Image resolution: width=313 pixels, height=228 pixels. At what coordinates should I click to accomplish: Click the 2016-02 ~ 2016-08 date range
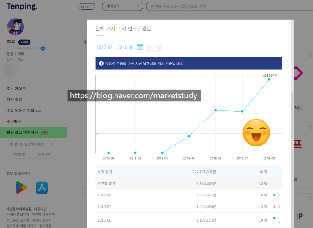[115, 47]
